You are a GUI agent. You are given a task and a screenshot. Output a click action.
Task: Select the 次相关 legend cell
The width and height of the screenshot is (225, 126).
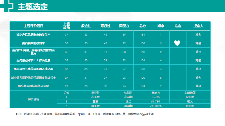point(190,97)
